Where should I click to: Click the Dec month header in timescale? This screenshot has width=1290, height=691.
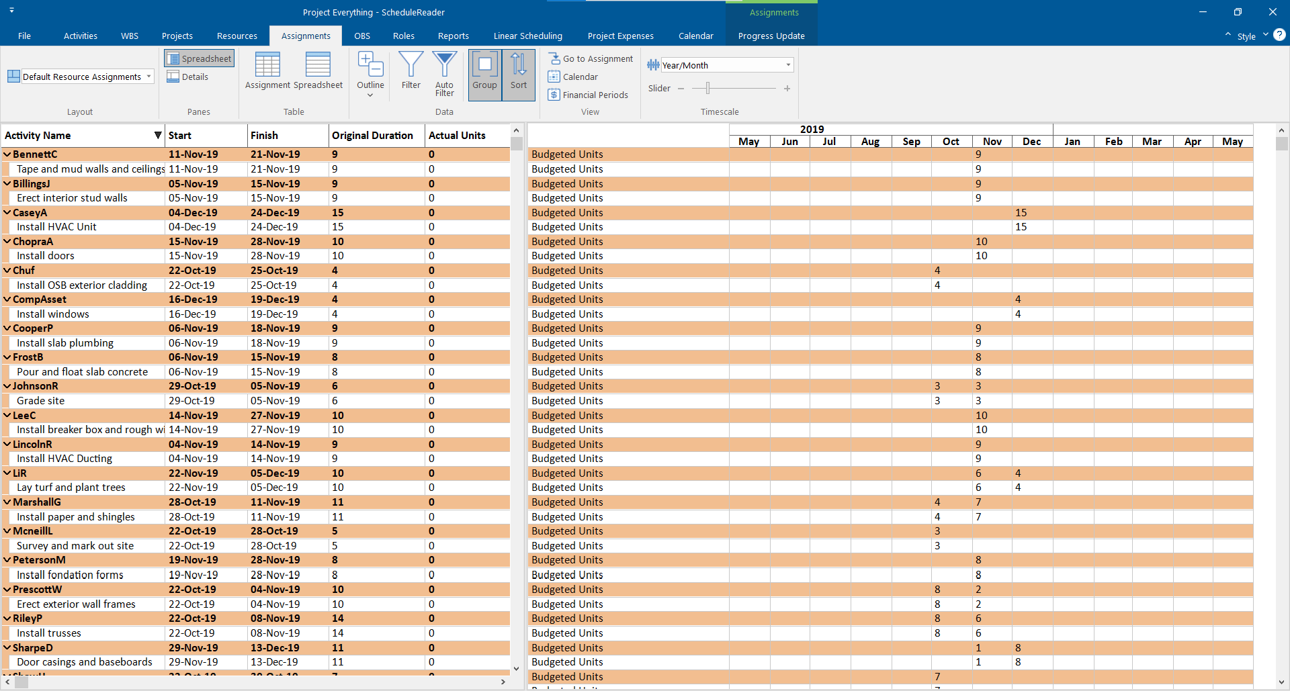[x=1032, y=141]
